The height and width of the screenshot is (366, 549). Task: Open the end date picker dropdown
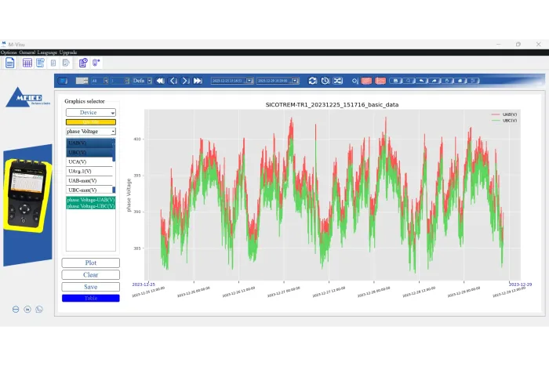coord(295,81)
